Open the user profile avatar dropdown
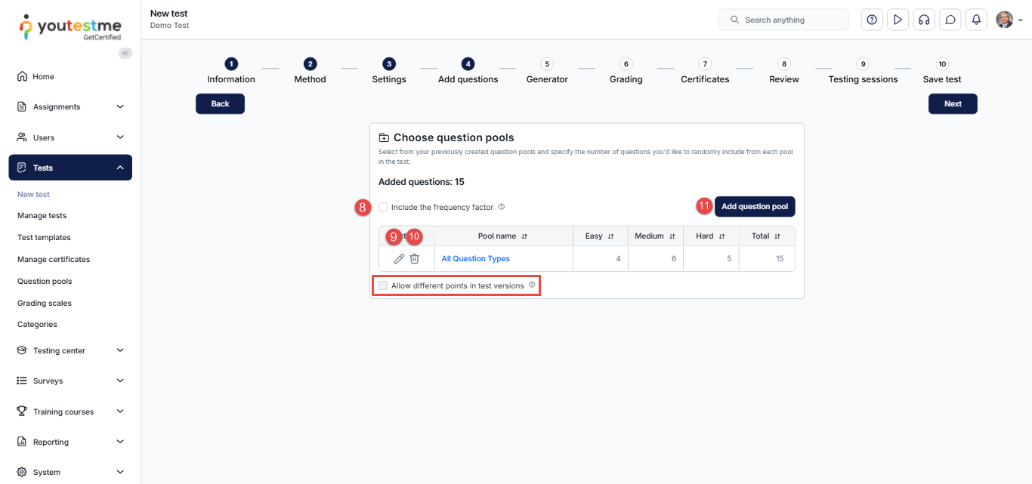The image size is (1032, 484). tap(1009, 20)
